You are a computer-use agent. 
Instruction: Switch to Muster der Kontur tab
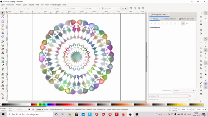(x=187, y=19)
